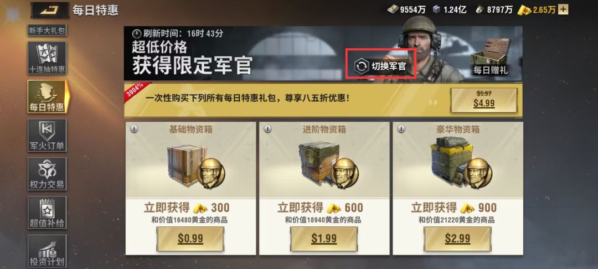Purchase 进阶物资箱 for $1.99
Viewport: 598px width, 269px height.
324,239
